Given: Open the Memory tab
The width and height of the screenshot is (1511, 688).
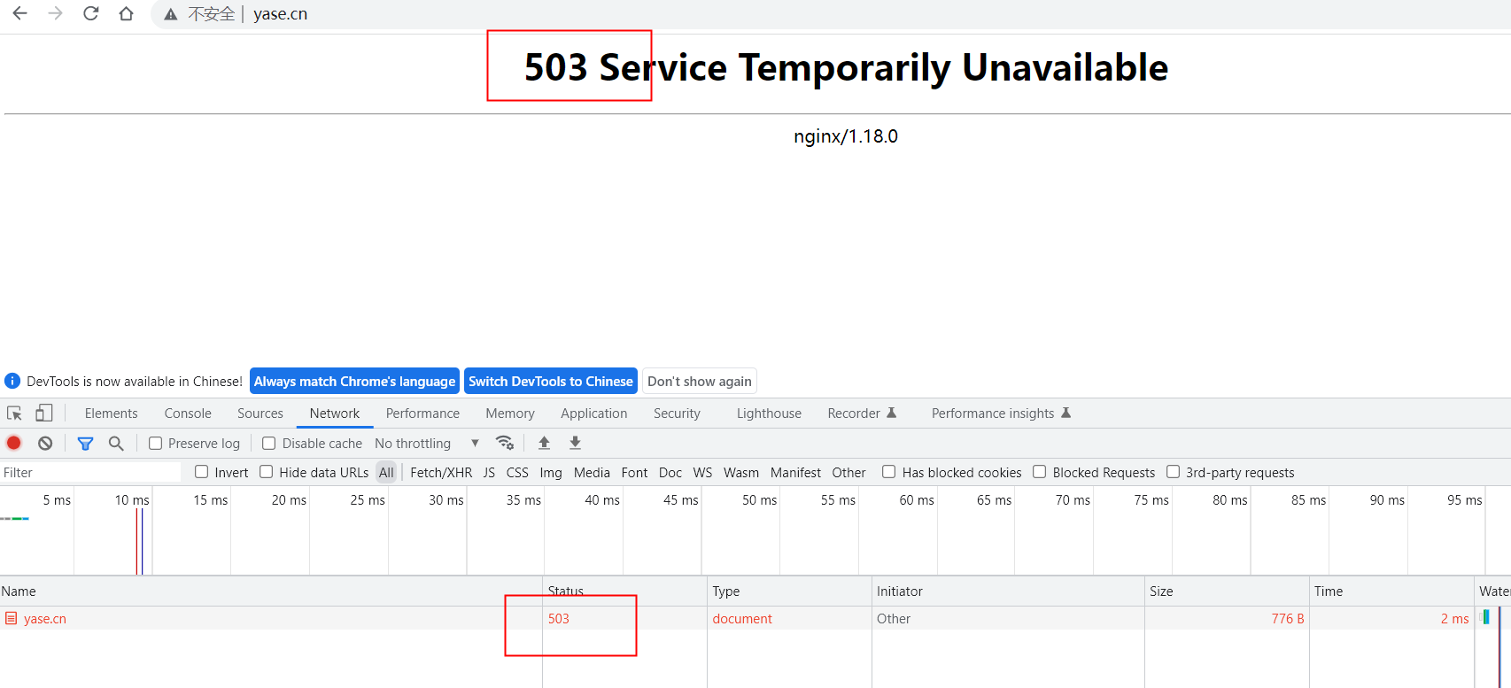Looking at the screenshot, I should click(510, 414).
